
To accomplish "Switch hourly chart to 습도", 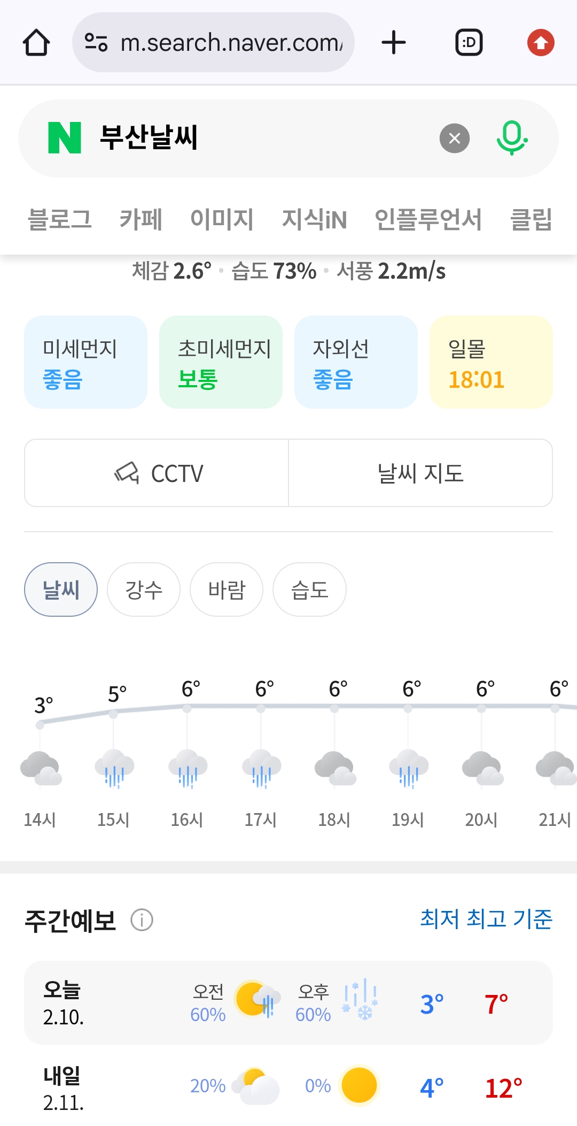I will pos(309,589).
